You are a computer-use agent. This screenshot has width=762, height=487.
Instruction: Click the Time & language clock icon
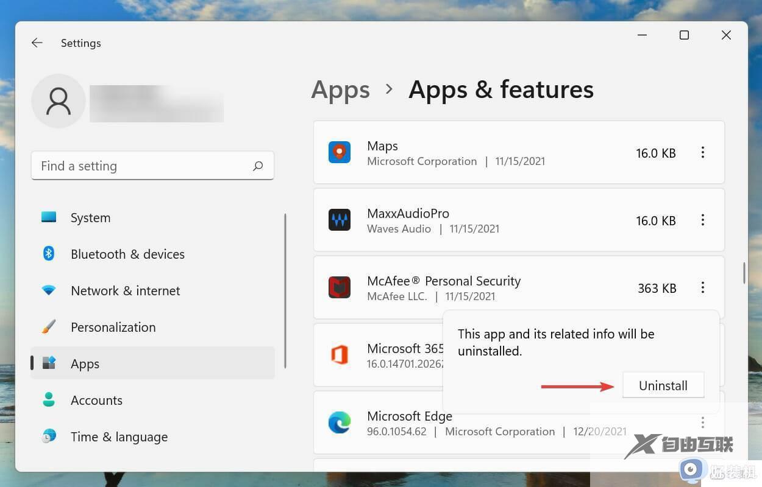point(49,436)
